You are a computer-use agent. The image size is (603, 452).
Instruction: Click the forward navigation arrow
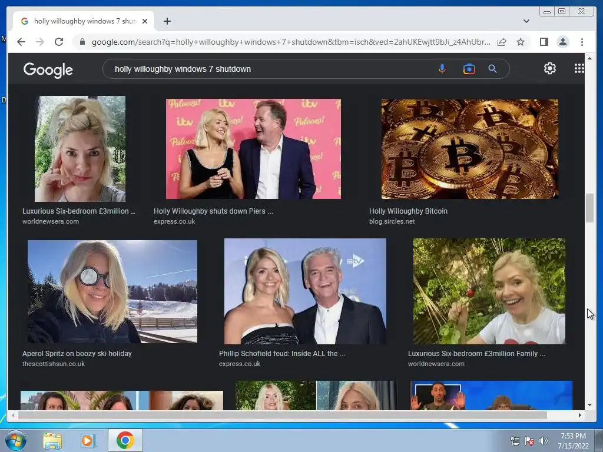[40, 42]
